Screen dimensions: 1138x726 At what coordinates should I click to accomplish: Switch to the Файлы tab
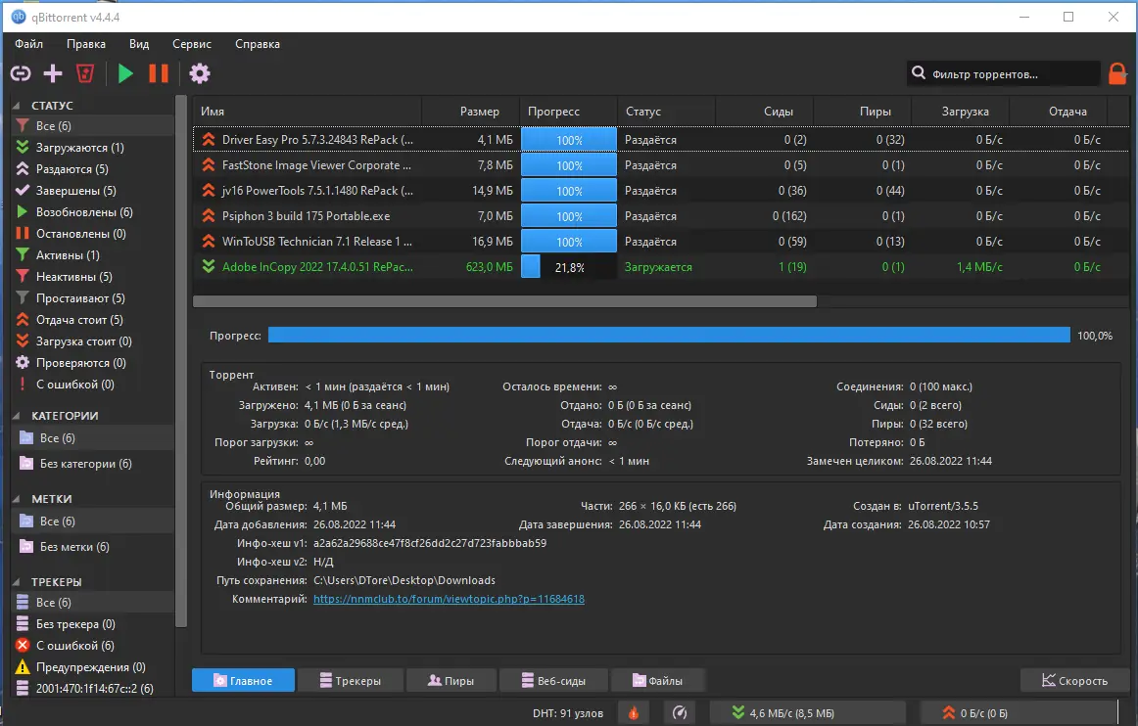657,680
